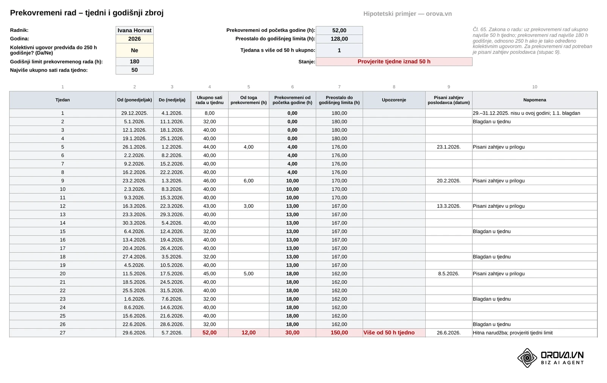607x383 pixels.
Task: Click the title Prekovremeni rad – tjedni i godišnji zbroj
Action: click(87, 13)
